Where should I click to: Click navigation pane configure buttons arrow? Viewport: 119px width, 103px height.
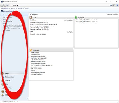pyautogui.click(x=27, y=99)
